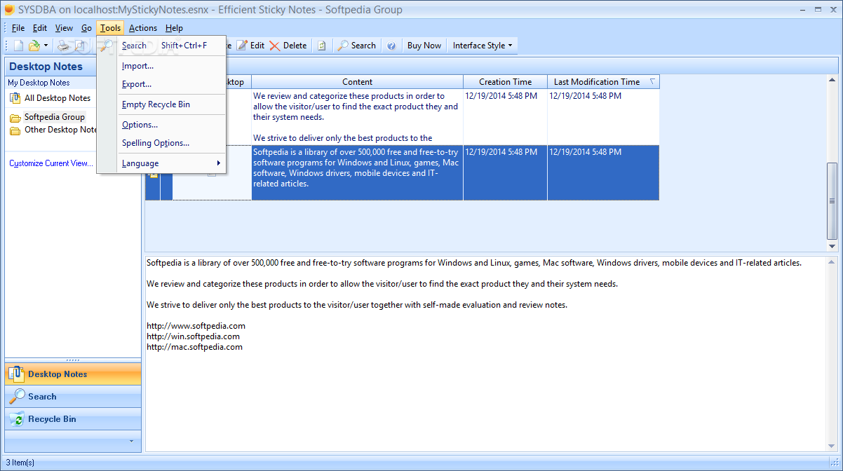Choose Export... from the Tools menu
The image size is (843, 471).
161,84
